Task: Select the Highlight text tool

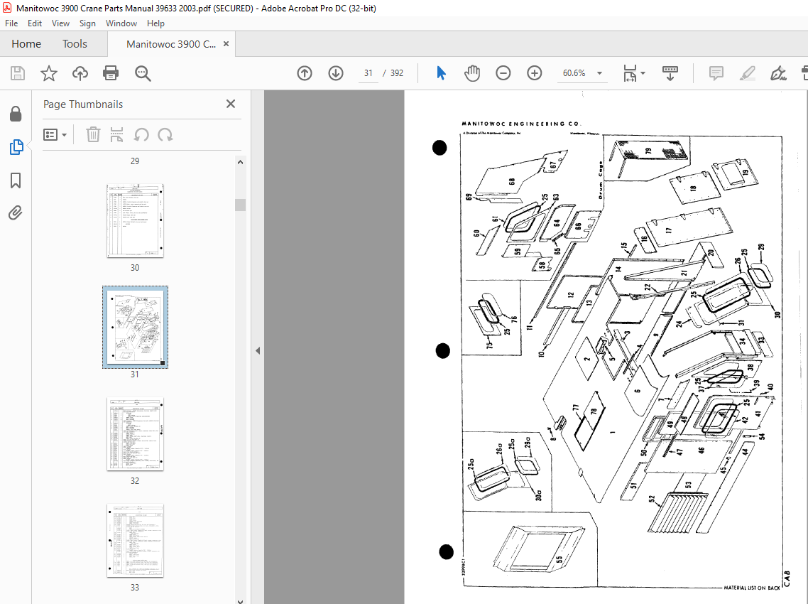Action: pyautogui.click(x=747, y=73)
